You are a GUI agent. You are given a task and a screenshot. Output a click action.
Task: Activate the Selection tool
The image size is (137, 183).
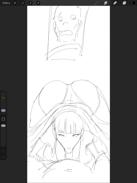coord(30,3)
